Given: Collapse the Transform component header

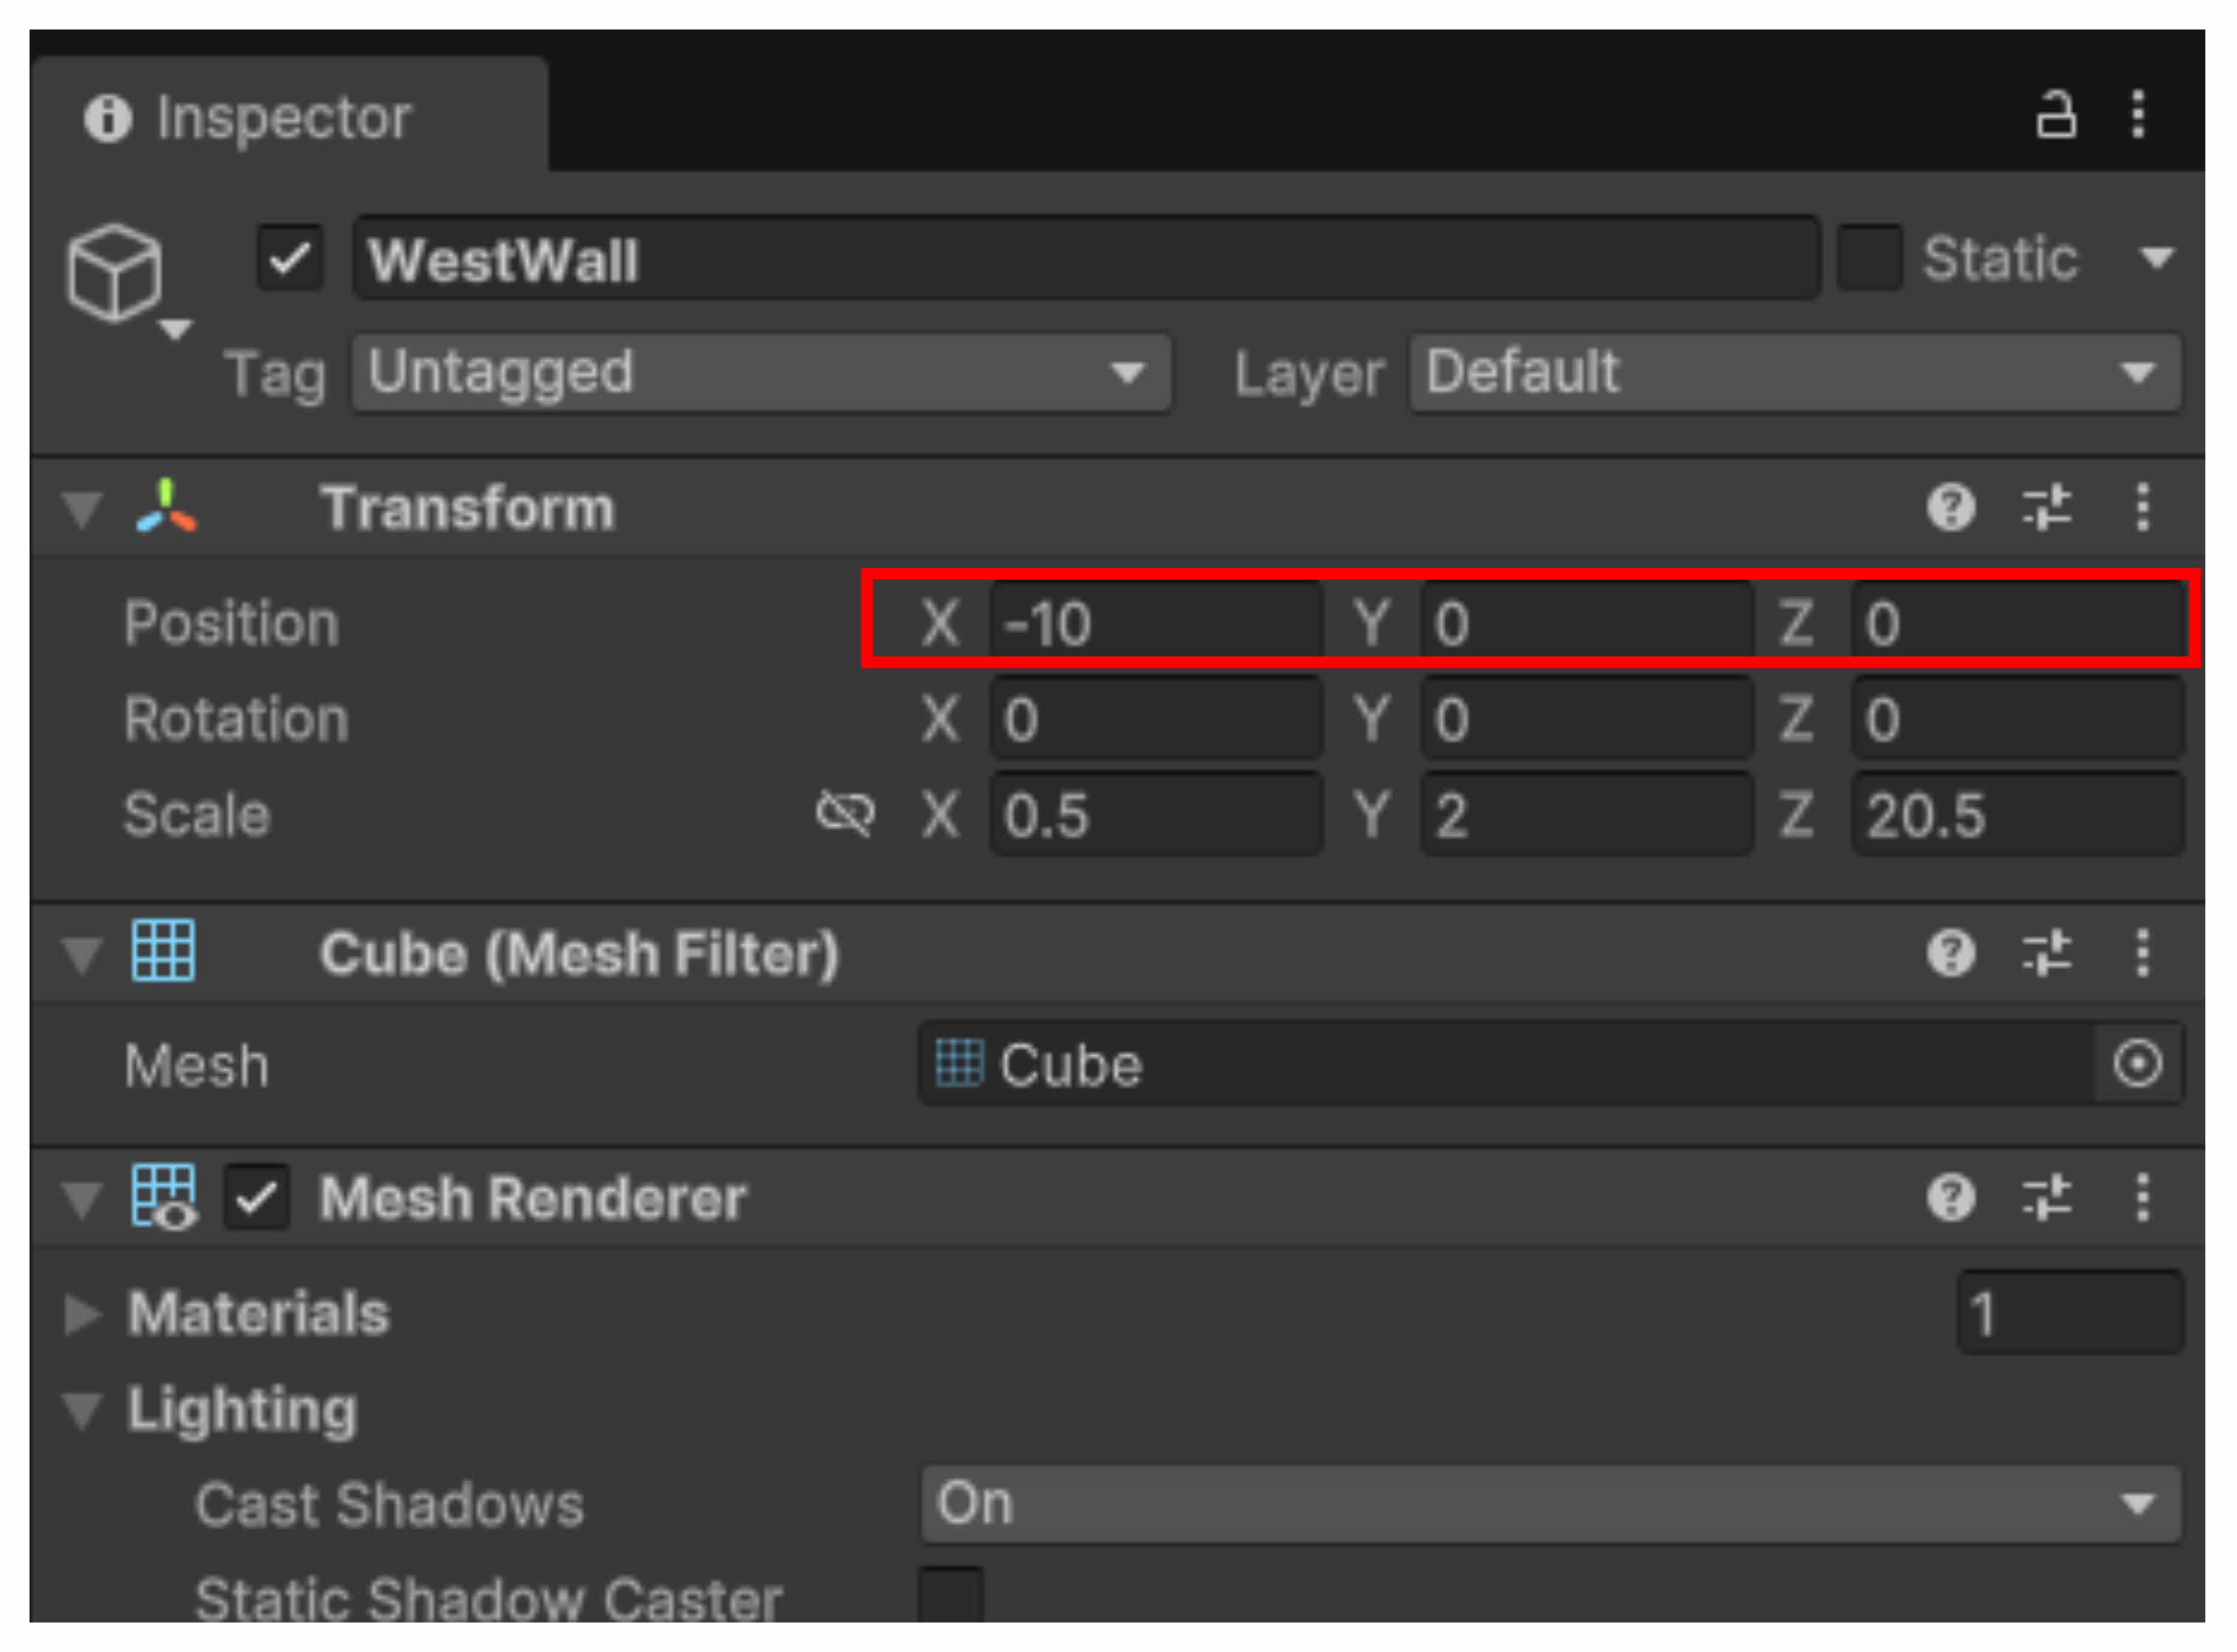Looking at the screenshot, I should [x=82, y=508].
